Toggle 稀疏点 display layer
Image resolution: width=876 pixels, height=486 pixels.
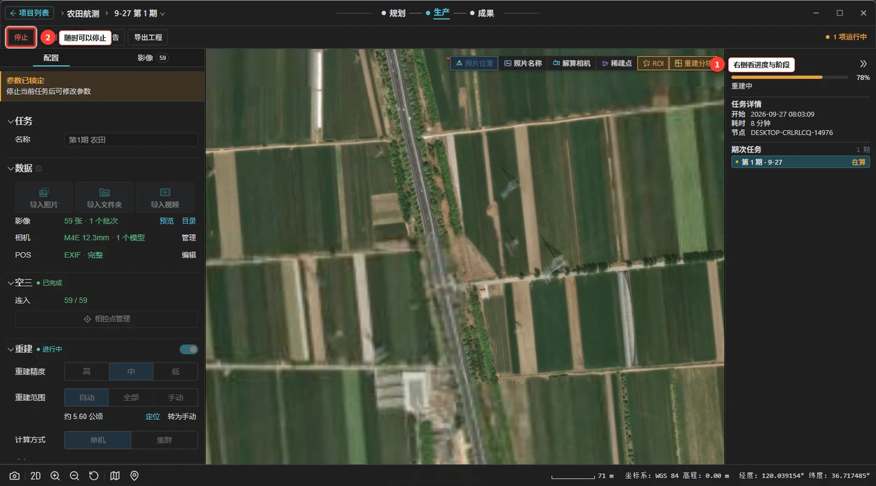click(616, 63)
